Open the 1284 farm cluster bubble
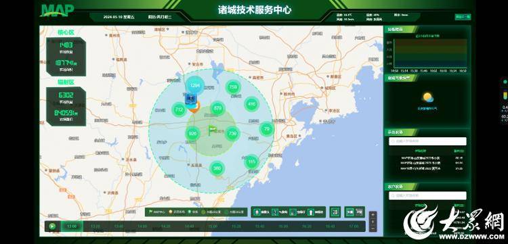508x244 pixels. tap(194, 86)
